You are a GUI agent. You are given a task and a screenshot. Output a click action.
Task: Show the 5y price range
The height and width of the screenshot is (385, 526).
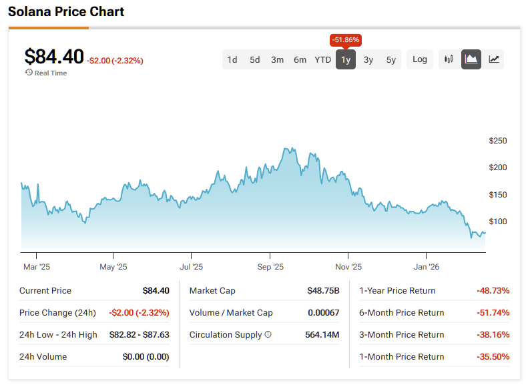pos(391,59)
